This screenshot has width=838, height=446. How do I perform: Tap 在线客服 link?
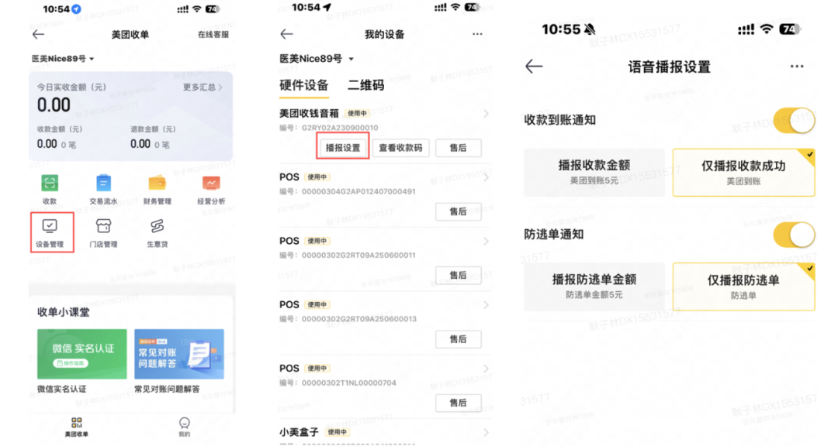point(213,35)
